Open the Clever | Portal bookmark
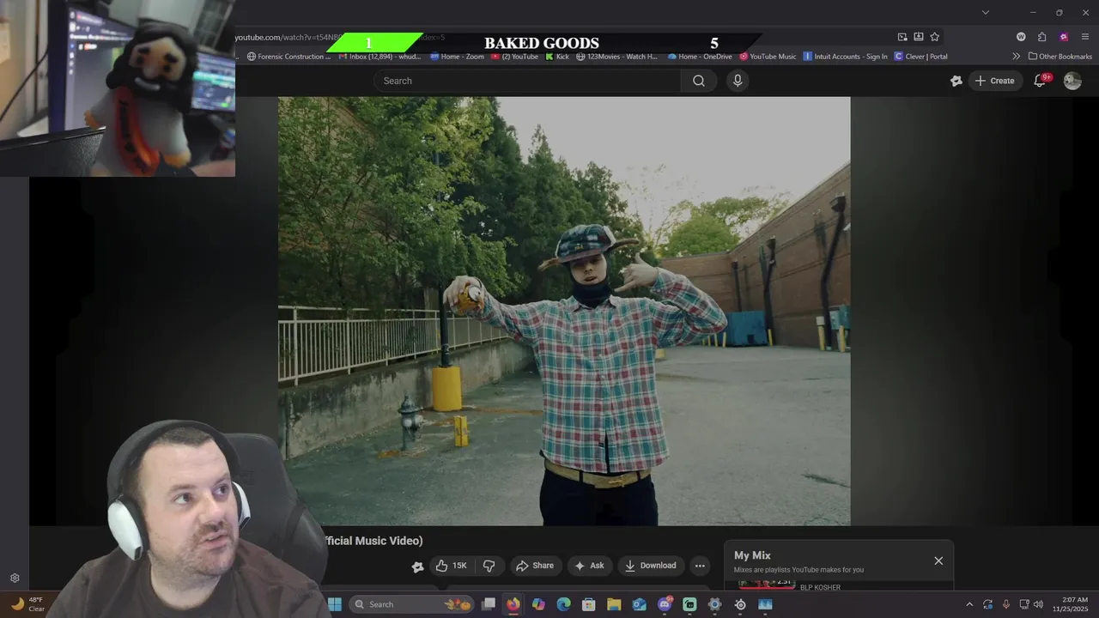 click(x=920, y=57)
